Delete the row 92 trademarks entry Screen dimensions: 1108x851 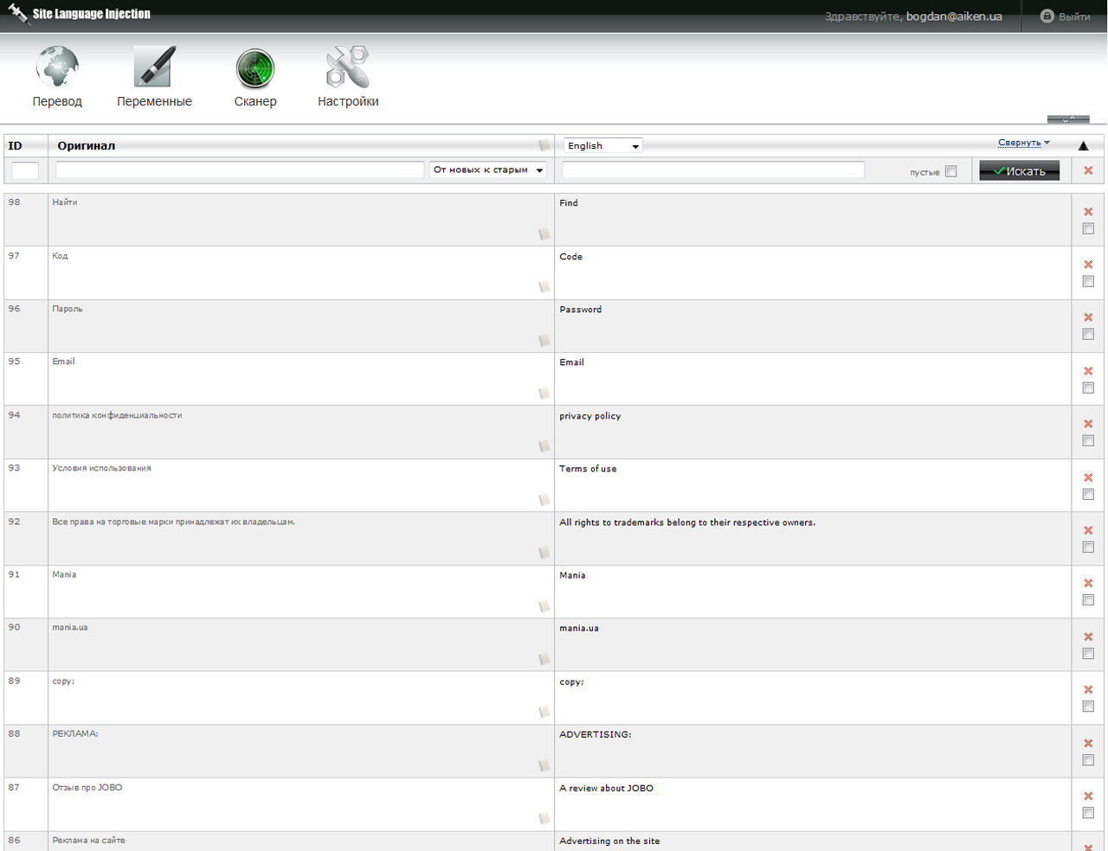point(1088,530)
